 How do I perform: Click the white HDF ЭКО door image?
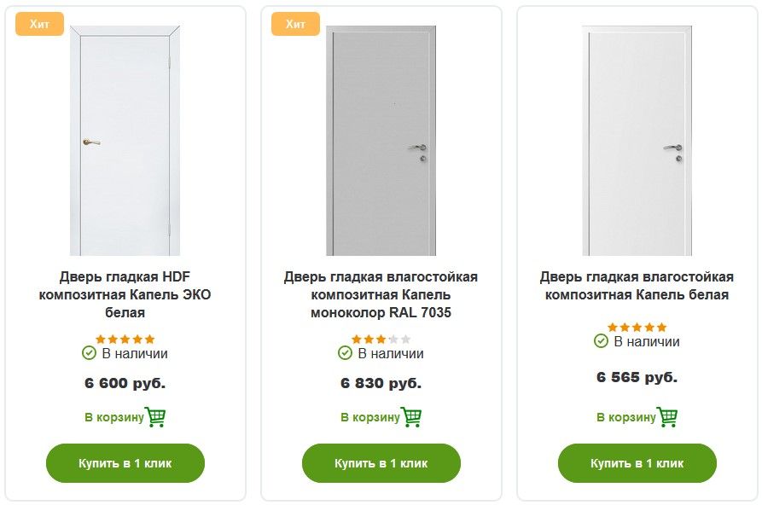click(125, 141)
